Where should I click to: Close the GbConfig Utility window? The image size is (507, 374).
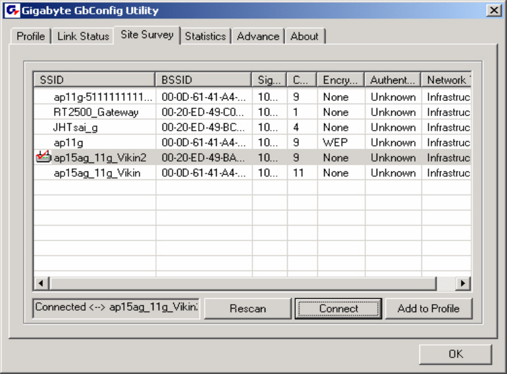(494, 11)
